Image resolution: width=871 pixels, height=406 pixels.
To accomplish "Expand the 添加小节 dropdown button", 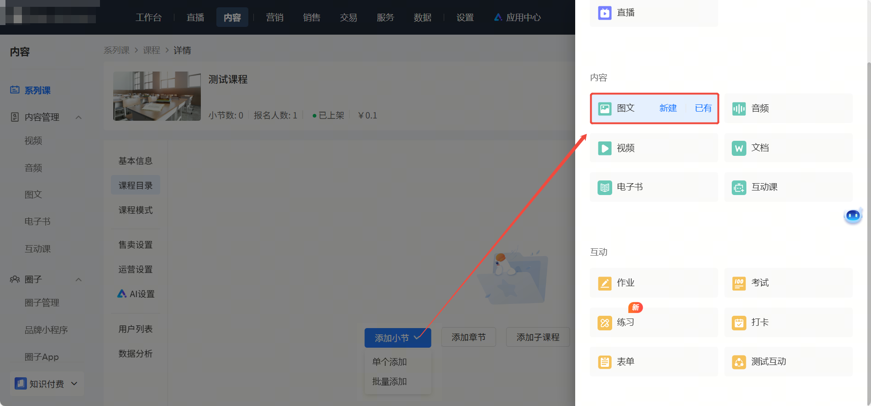I will tap(398, 338).
